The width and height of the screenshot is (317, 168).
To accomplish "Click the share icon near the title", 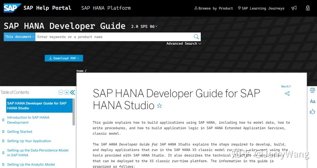I will coord(287,94).
